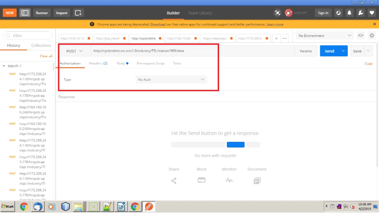Click the Share icon
This screenshot has height=213, width=379.
pyautogui.click(x=174, y=180)
